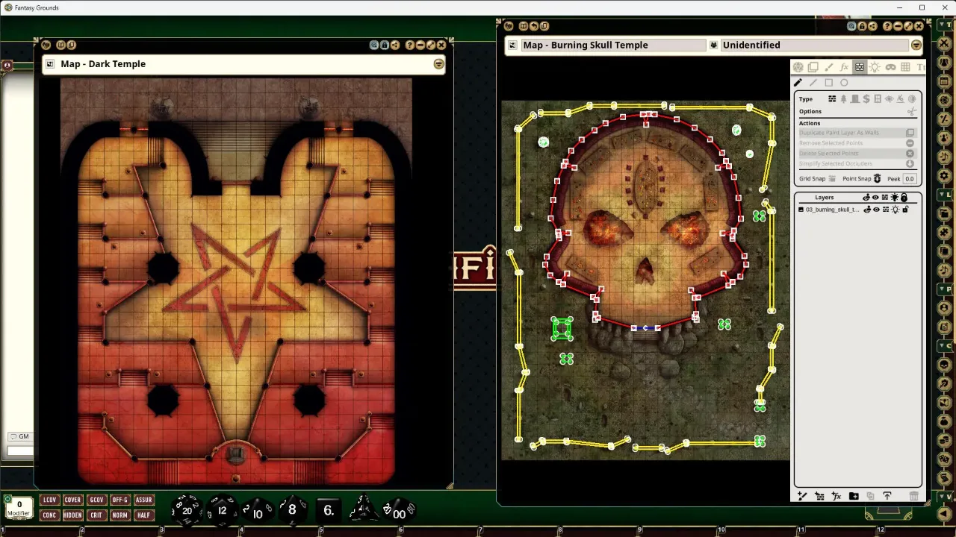The width and height of the screenshot is (956, 537).
Task: Click the fx layer icon below Layers
Action: (x=836, y=496)
